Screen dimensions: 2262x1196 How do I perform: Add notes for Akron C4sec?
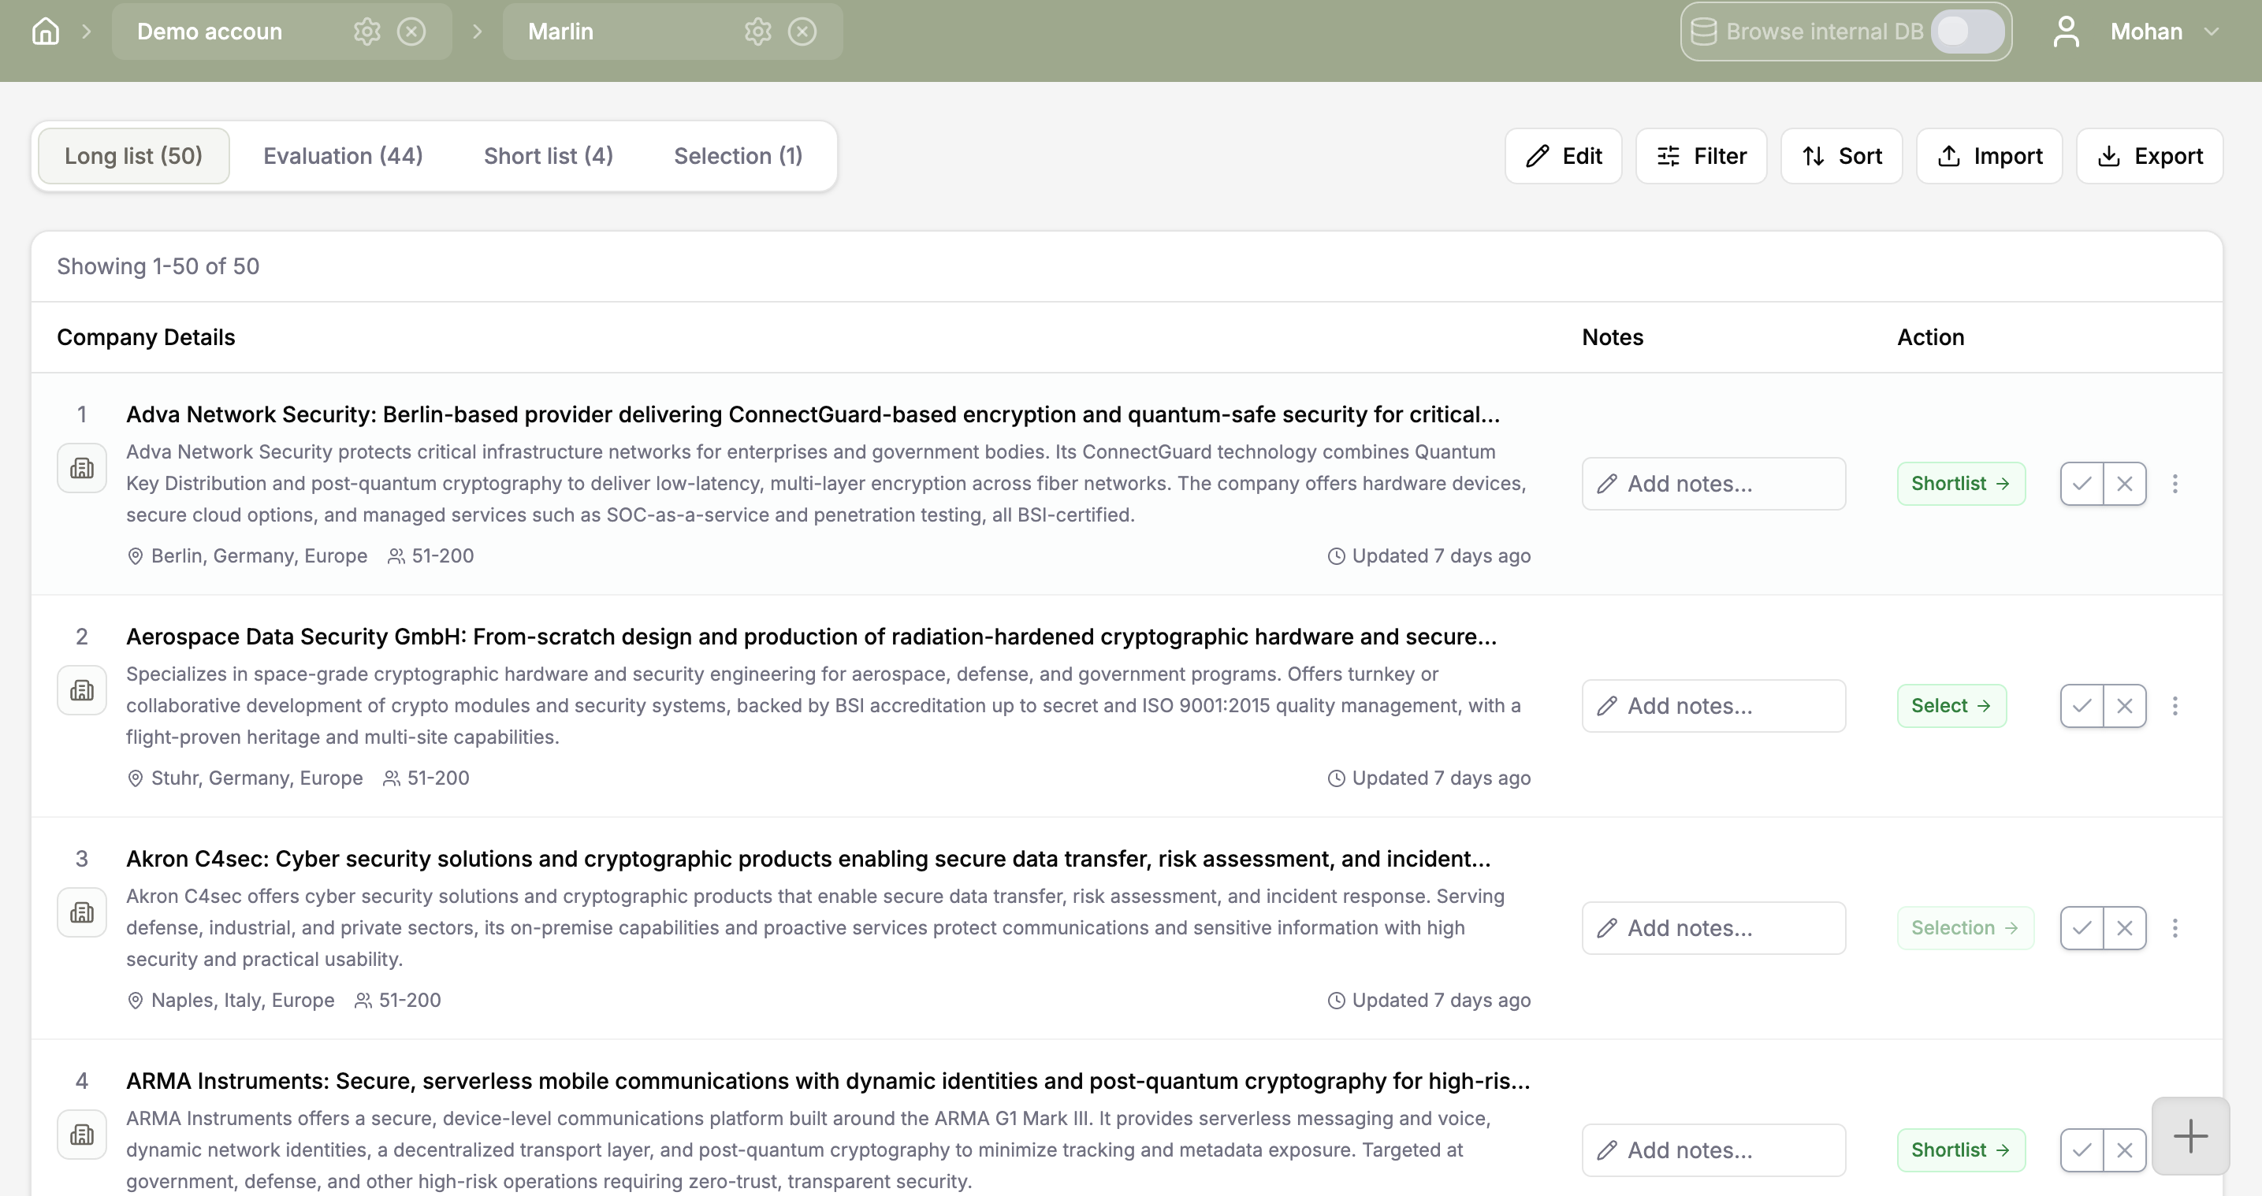coord(1713,928)
